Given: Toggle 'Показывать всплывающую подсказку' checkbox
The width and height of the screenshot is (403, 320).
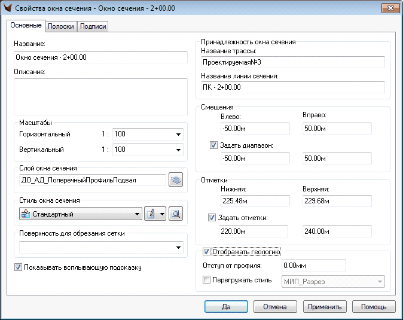Looking at the screenshot, I should tap(18, 267).
